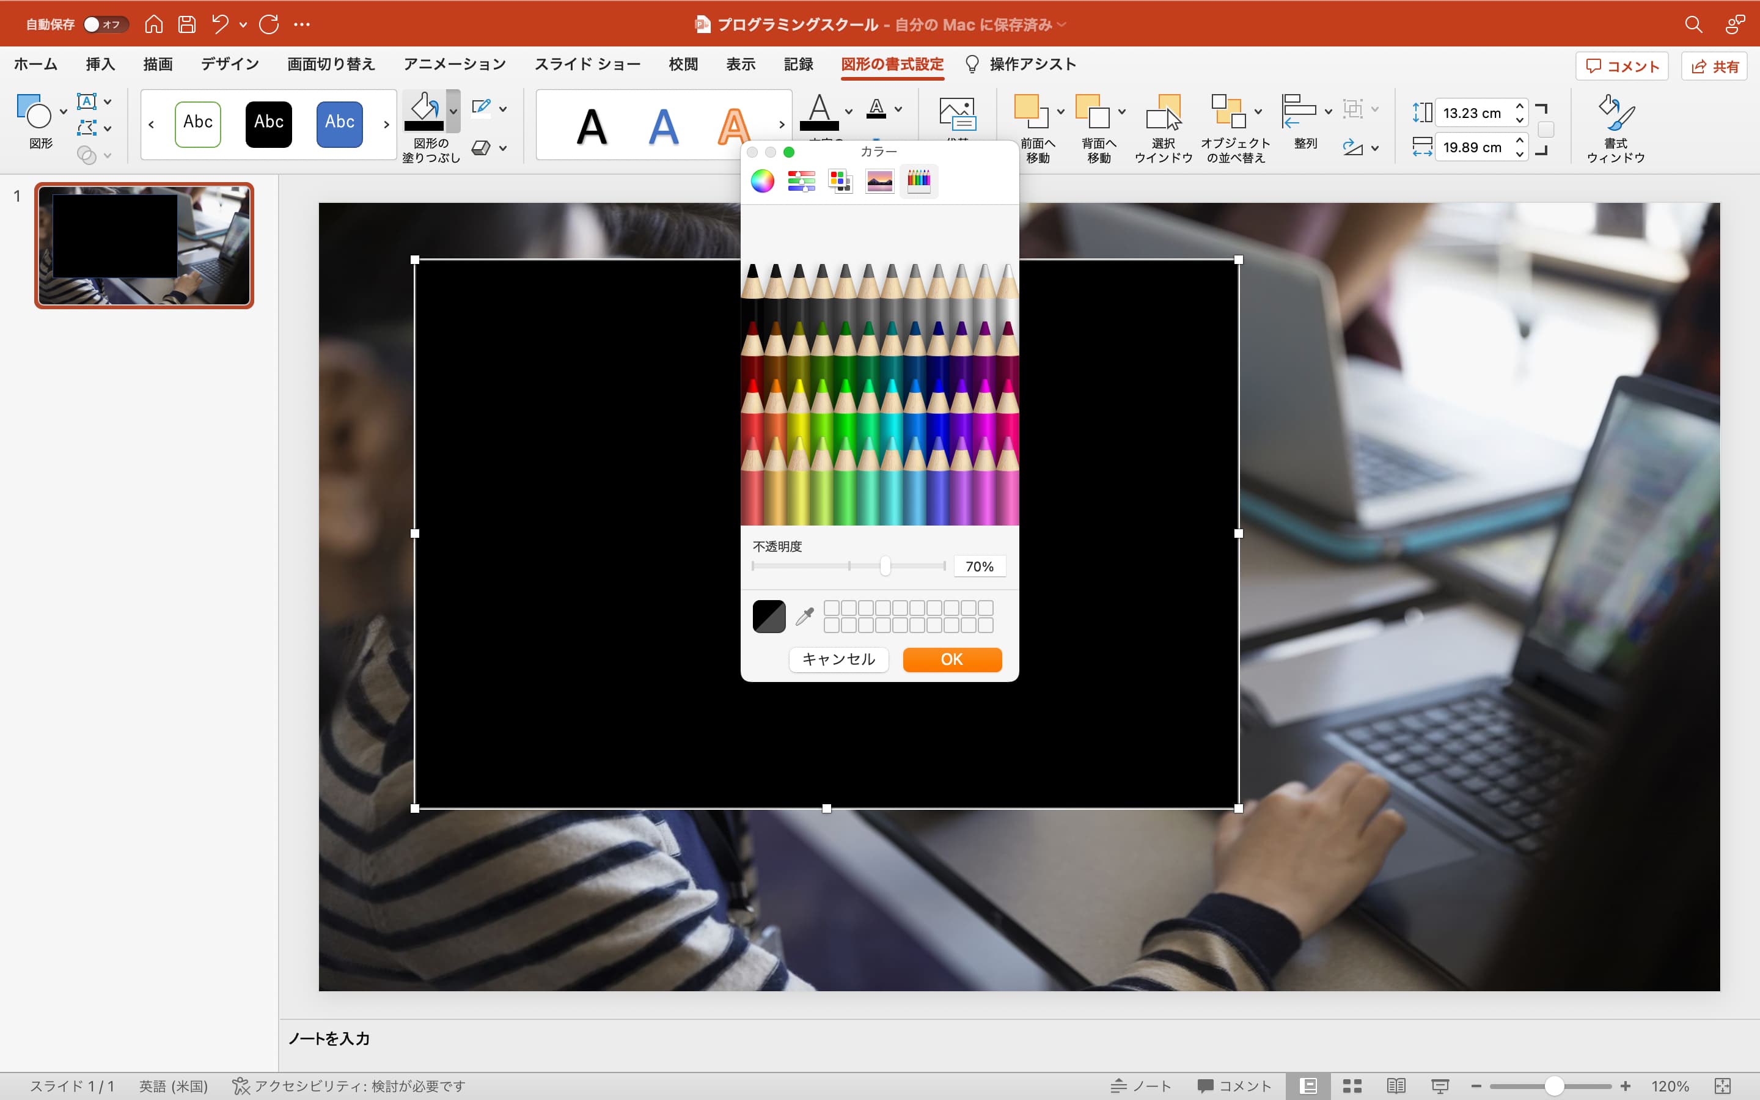Open the shape outline dropdown

point(502,108)
